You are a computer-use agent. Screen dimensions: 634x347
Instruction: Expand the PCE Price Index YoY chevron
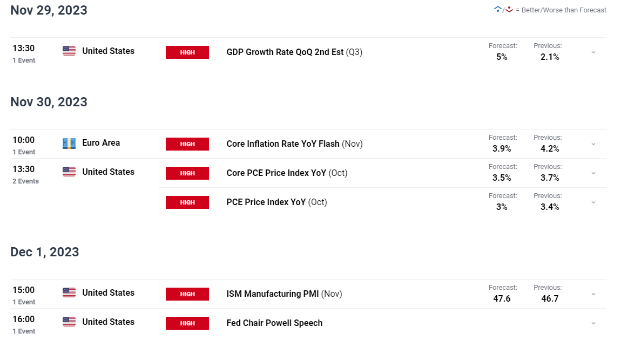(x=593, y=202)
